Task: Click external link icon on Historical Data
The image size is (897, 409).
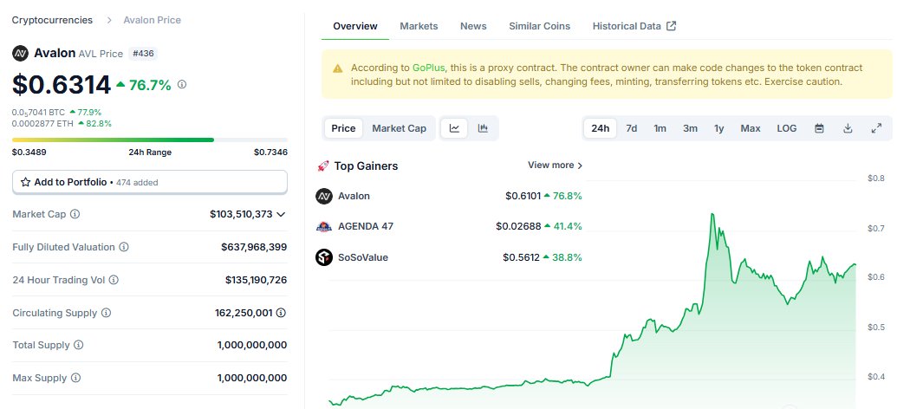Action: click(672, 26)
